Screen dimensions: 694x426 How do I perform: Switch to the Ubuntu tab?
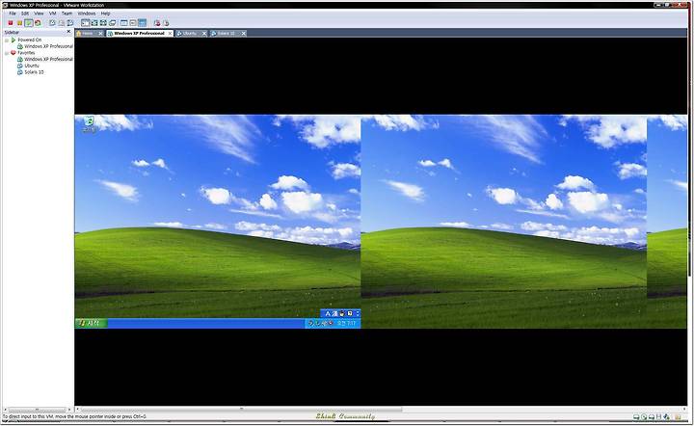[190, 33]
